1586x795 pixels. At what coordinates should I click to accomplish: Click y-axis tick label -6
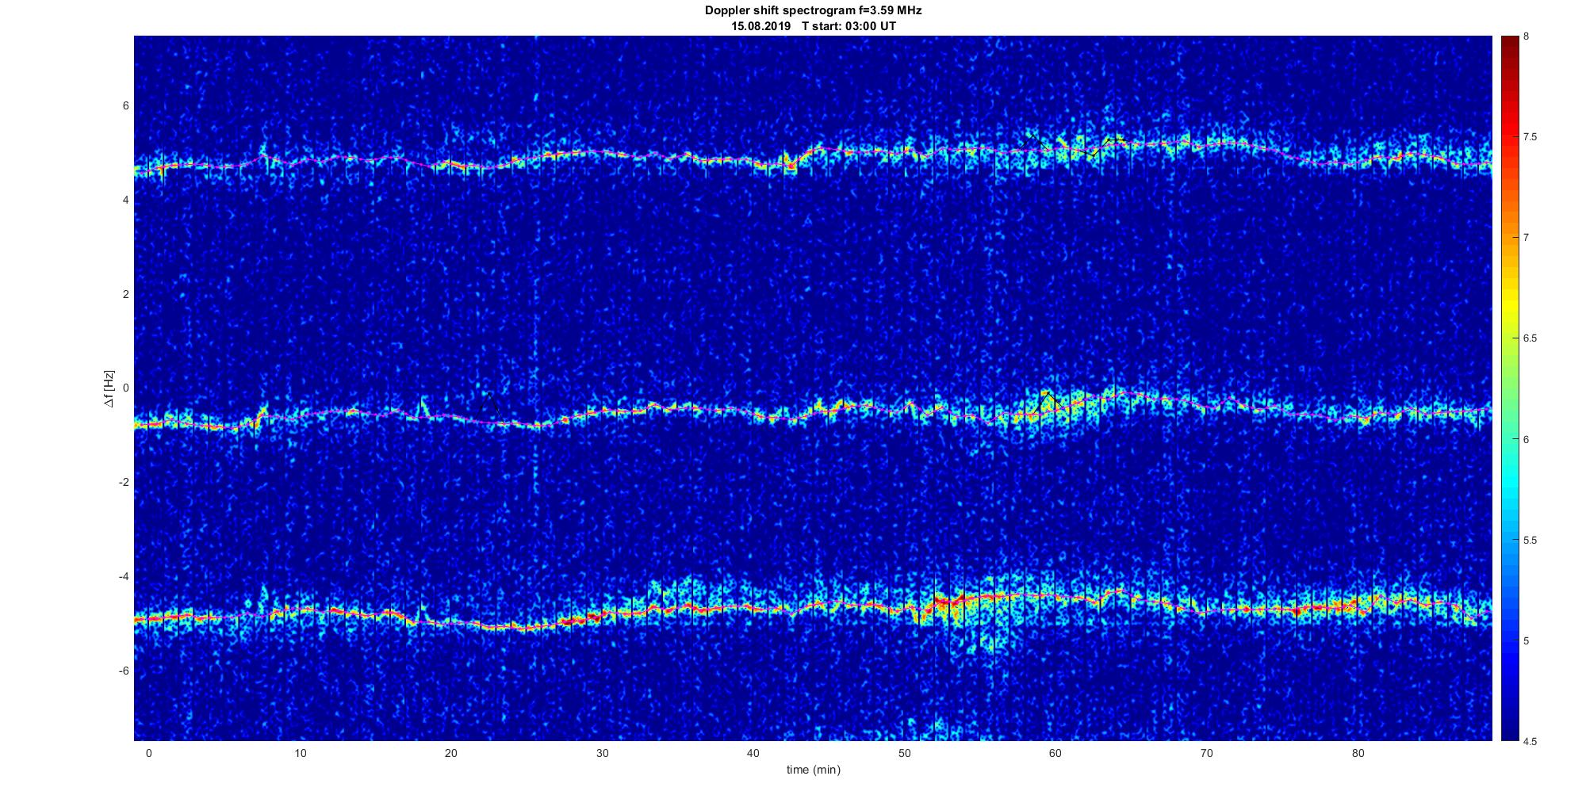pos(124,671)
